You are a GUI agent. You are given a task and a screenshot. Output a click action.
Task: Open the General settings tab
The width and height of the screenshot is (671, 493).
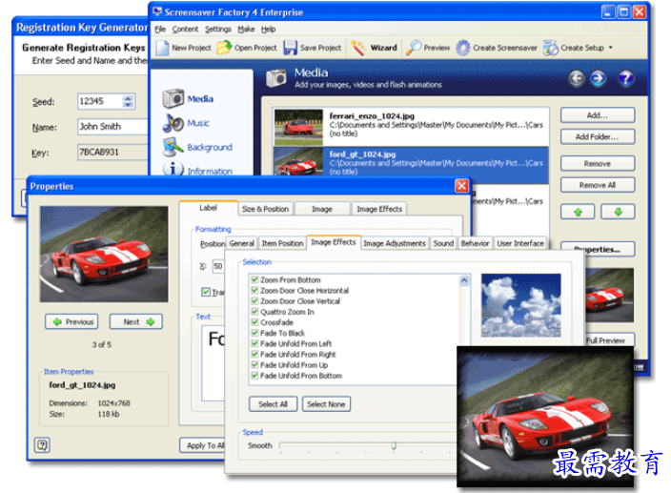pyautogui.click(x=242, y=243)
